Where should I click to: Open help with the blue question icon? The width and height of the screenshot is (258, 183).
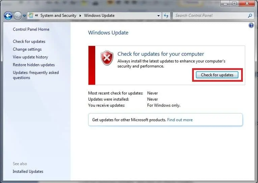251,25
